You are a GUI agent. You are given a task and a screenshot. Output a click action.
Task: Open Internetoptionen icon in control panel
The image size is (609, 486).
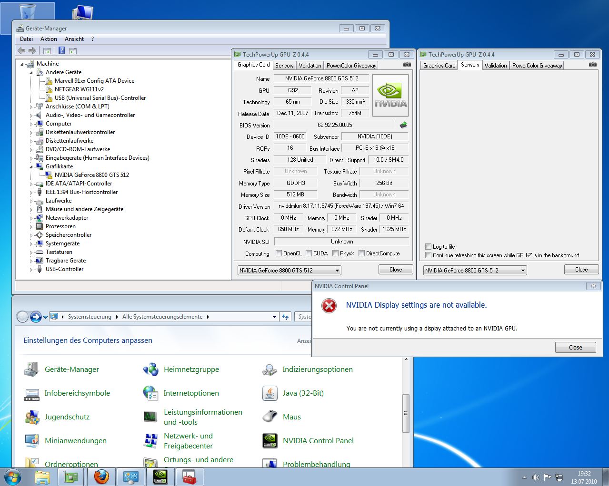[x=151, y=393]
